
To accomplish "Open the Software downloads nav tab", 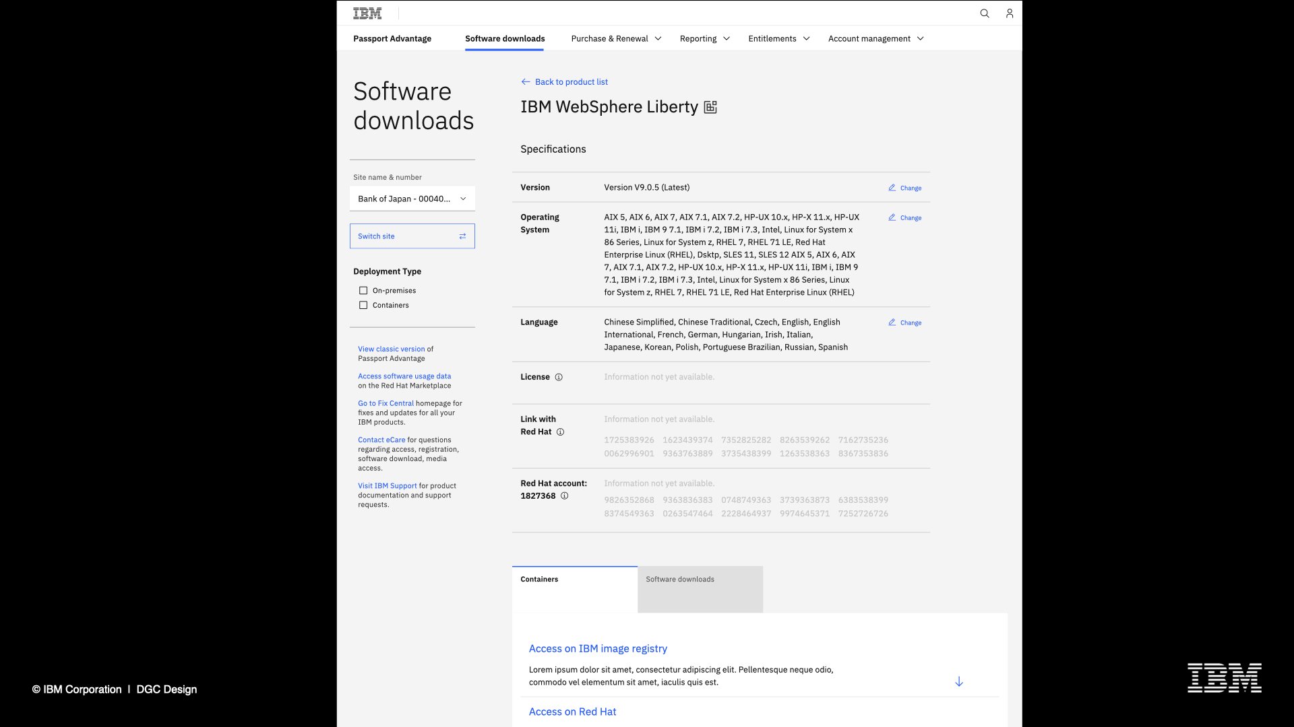I will [505, 38].
